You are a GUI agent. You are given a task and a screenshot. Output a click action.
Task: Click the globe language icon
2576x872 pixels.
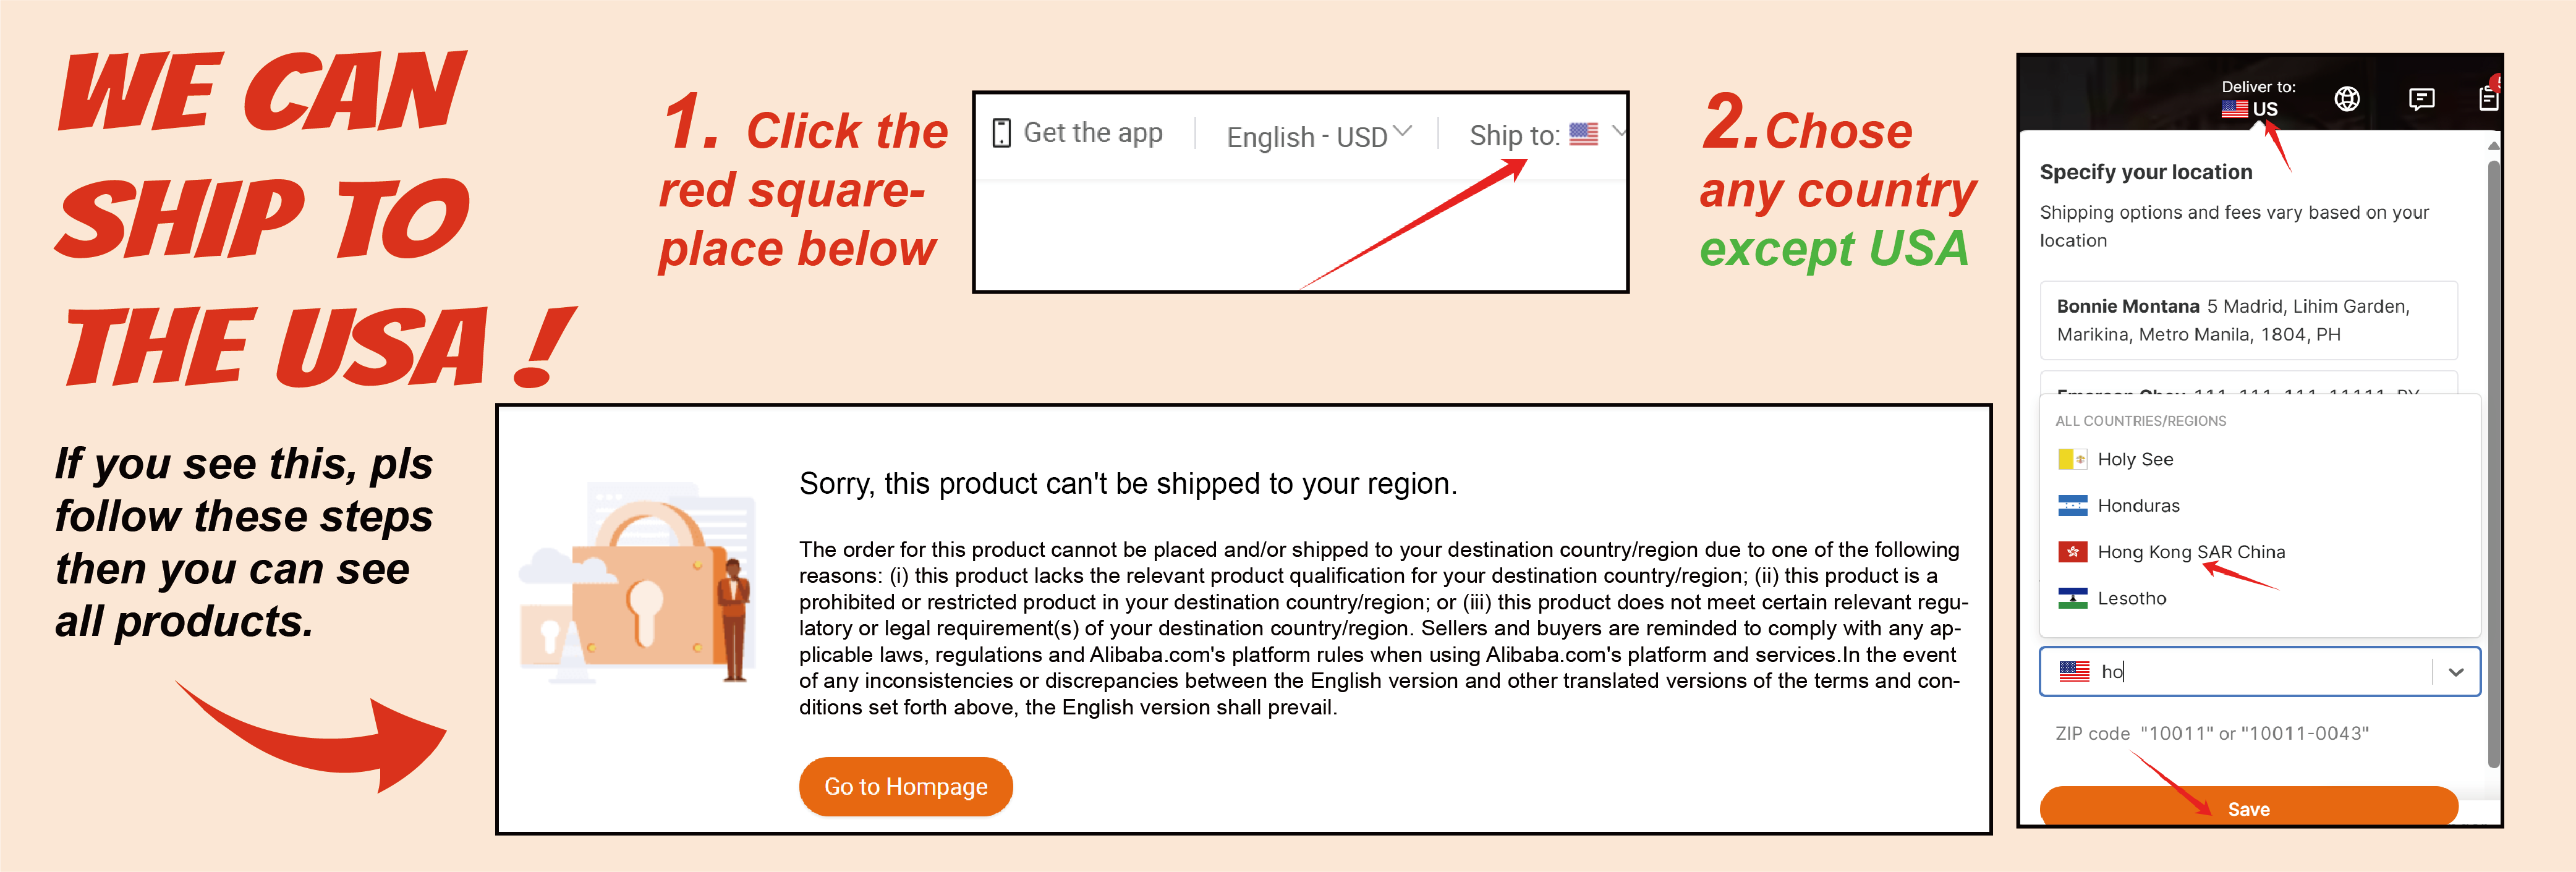(2347, 98)
